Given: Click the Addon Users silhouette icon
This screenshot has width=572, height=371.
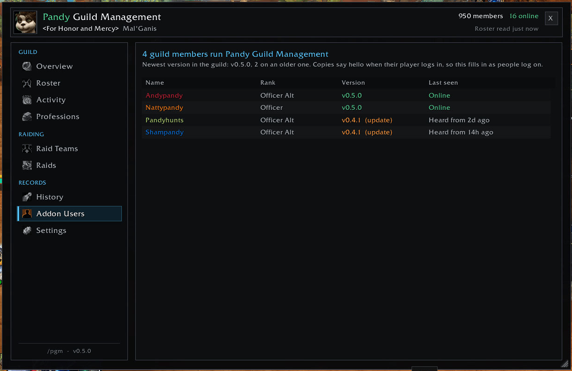Looking at the screenshot, I should pos(27,213).
